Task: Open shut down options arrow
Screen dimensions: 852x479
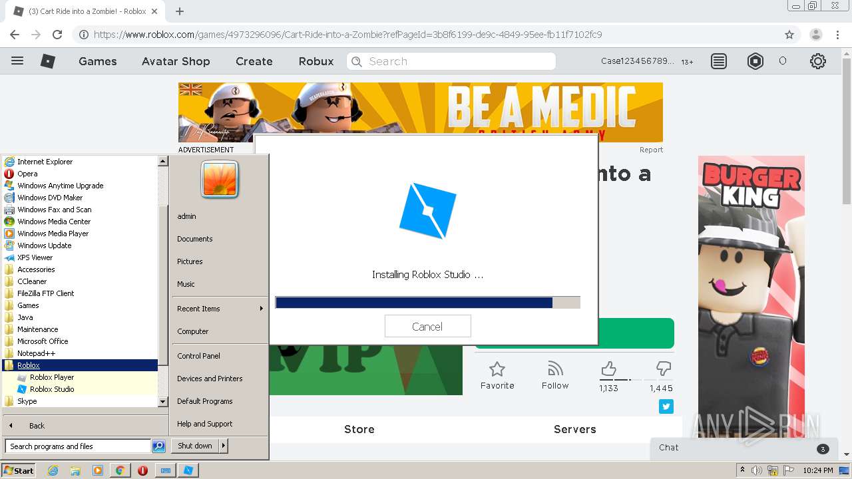Action: click(223, 446)
